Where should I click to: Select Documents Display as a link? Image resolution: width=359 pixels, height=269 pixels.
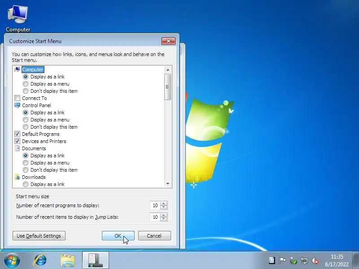[26, 156]
